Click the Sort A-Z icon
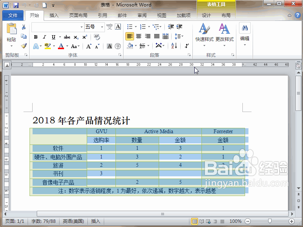The image size is (303, 227). pyautogui.click(x=174, y=46)
